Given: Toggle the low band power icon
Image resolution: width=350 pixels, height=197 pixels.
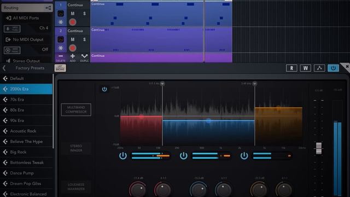Looking at the screenshot, I should [x=122, y=155].
